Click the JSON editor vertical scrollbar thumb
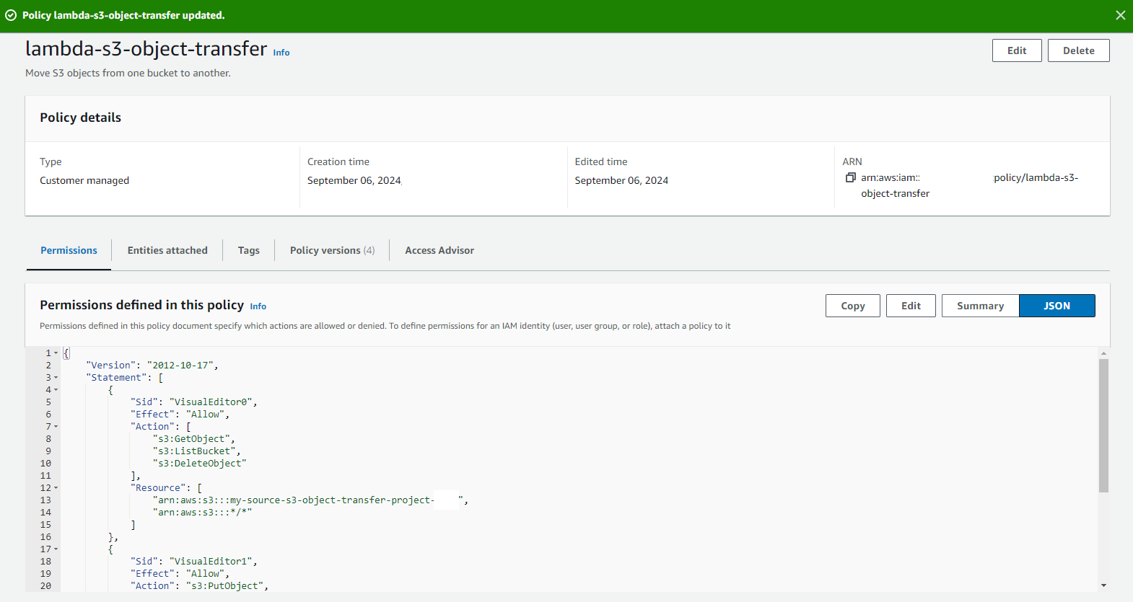The image size is (1133, 602). [1103, 425]
